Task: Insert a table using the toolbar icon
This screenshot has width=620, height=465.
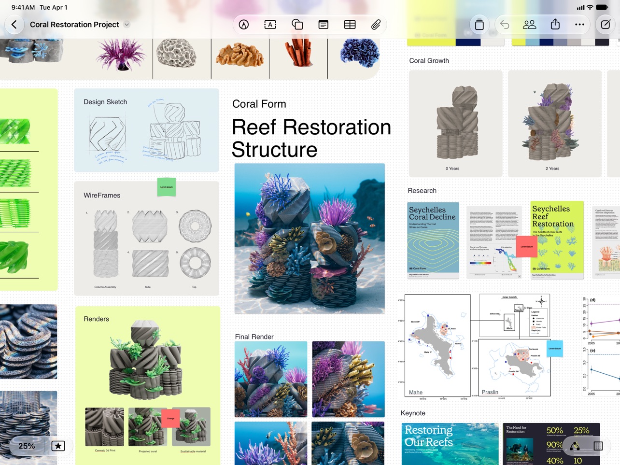Action: tap(350, 25)
